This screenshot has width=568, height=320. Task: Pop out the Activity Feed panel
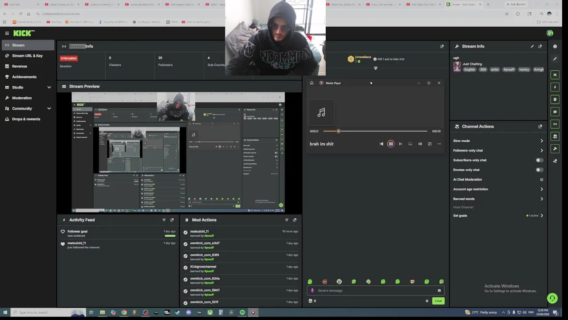(x=172, y=220)
